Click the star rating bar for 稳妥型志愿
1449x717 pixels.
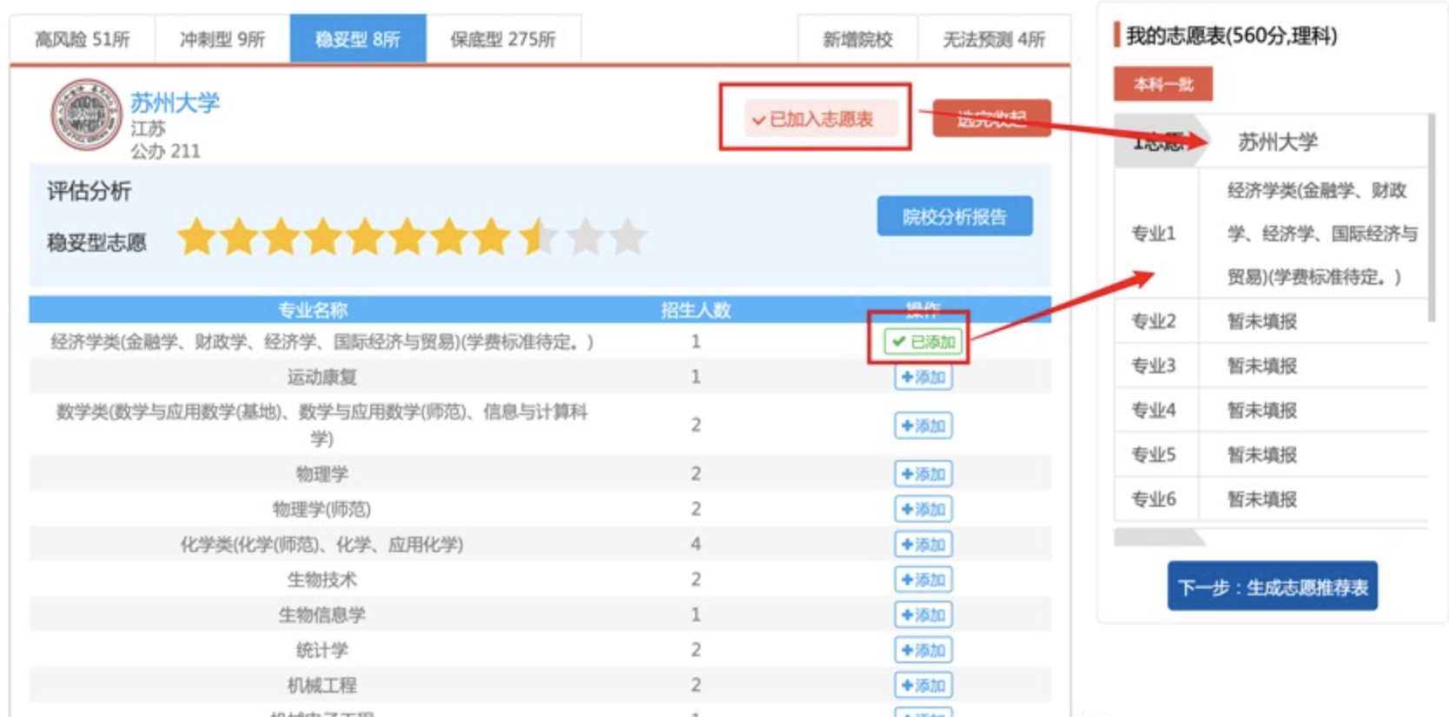(x=412, y=237)
